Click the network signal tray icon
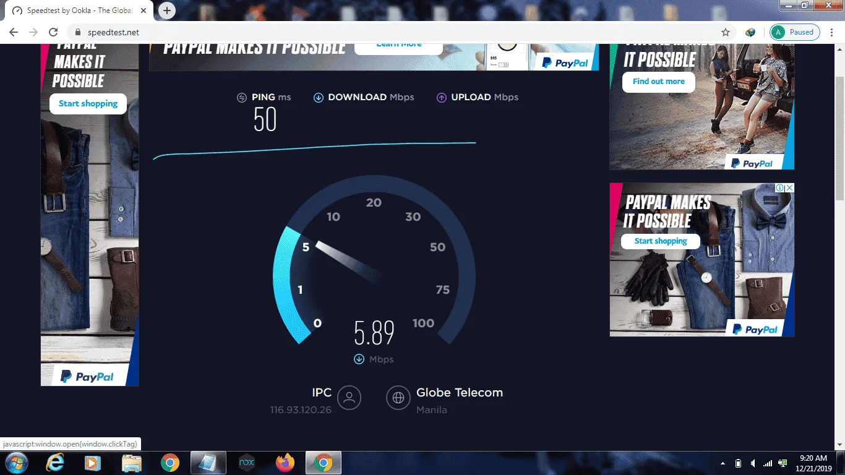This screenshot has width=845, height=475. [x=768, y=463]
